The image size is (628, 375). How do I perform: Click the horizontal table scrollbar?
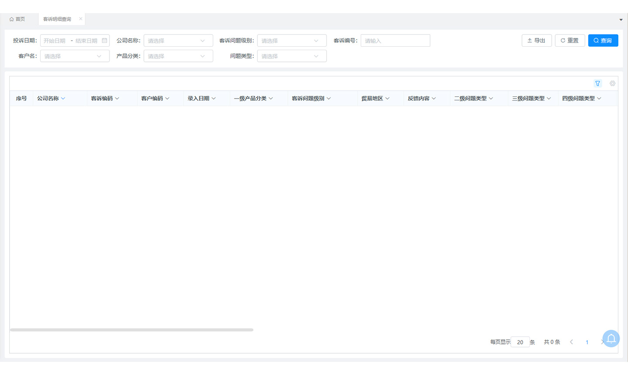pyautogui.click(x=131, y=330)
